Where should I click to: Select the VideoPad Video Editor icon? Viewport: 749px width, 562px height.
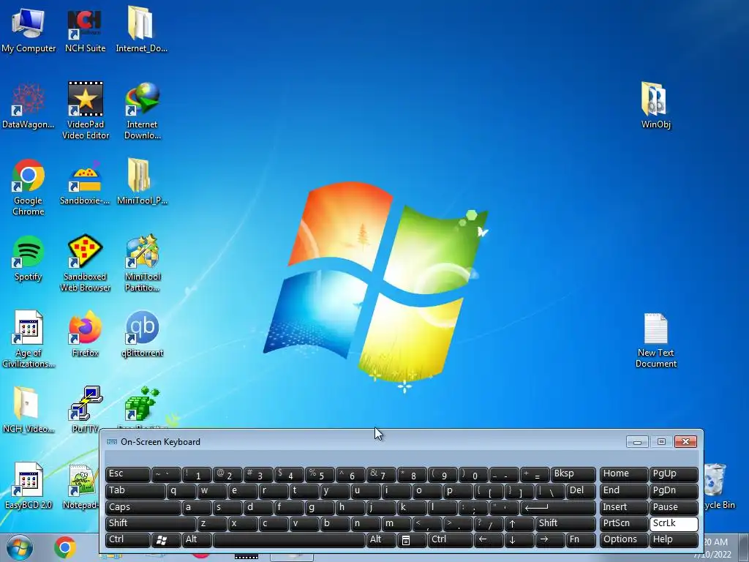point(86,111)
